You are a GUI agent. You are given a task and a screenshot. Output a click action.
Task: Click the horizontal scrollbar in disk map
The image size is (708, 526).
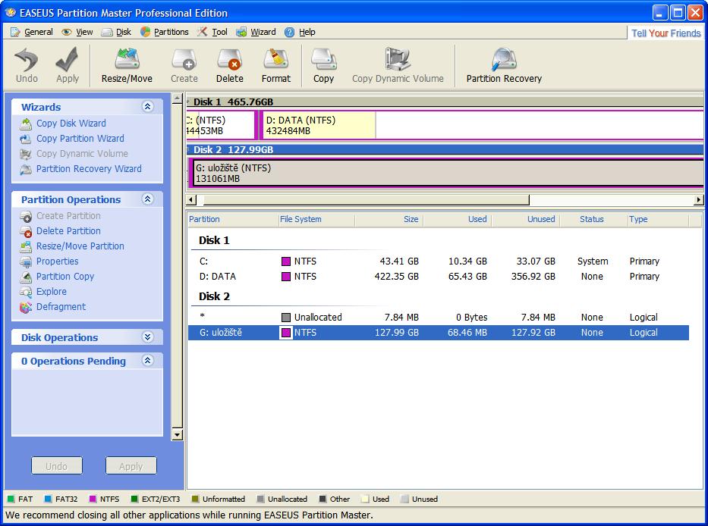point(366,200)
